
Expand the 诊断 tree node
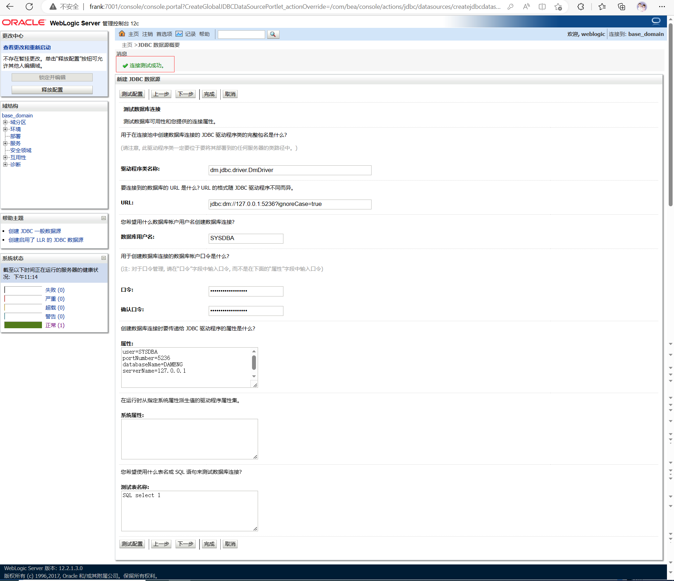pos(5,165)
